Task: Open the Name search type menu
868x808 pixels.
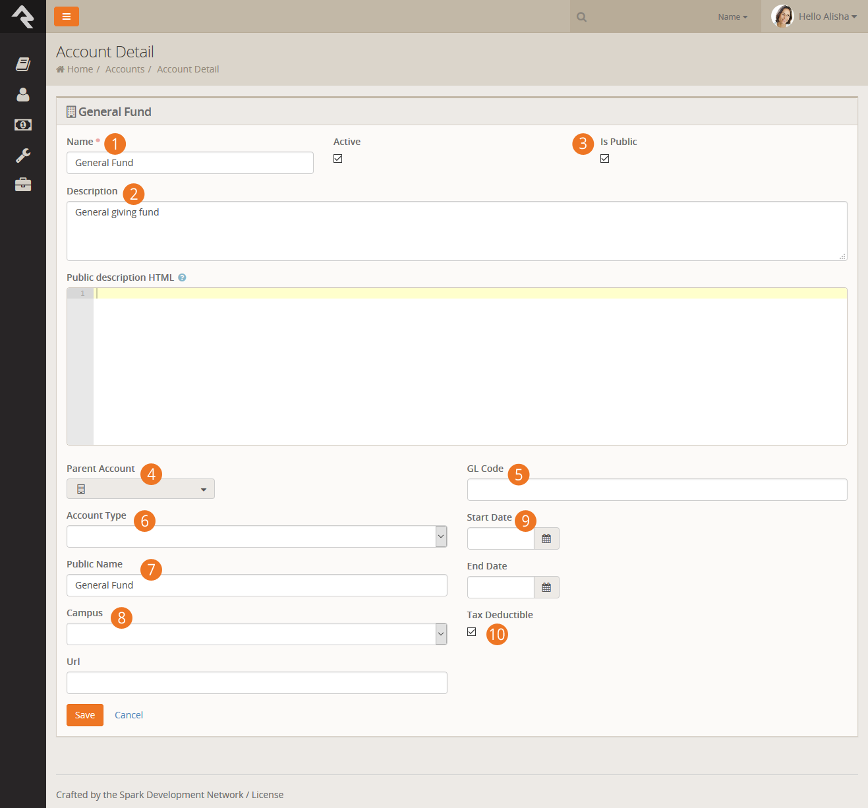Action: [x=732, y=17]
